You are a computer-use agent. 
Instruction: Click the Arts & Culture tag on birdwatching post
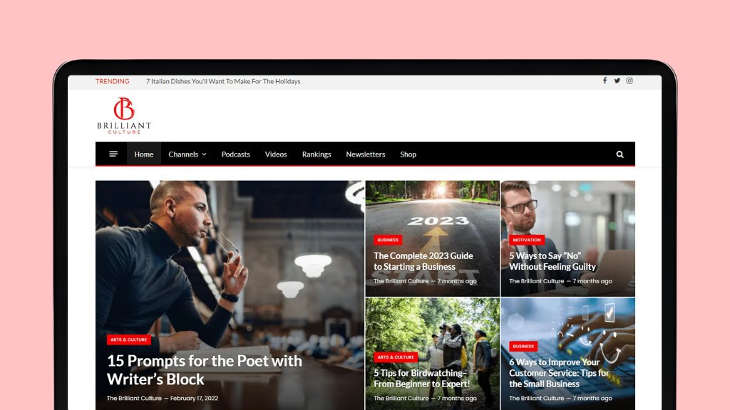tap(395, 357)
